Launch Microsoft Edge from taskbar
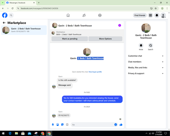 pos(10,133)
